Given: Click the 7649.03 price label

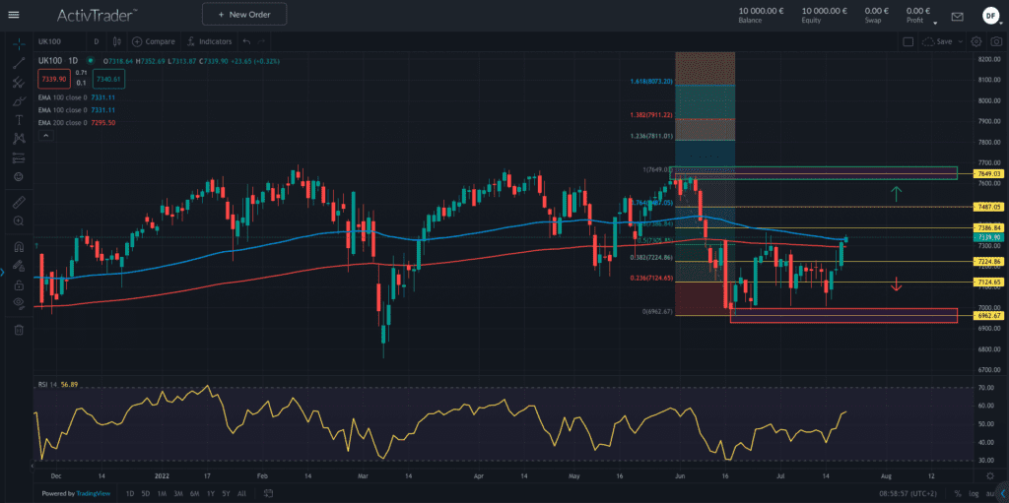Looking at the screenshot, I should pos(987,173).
